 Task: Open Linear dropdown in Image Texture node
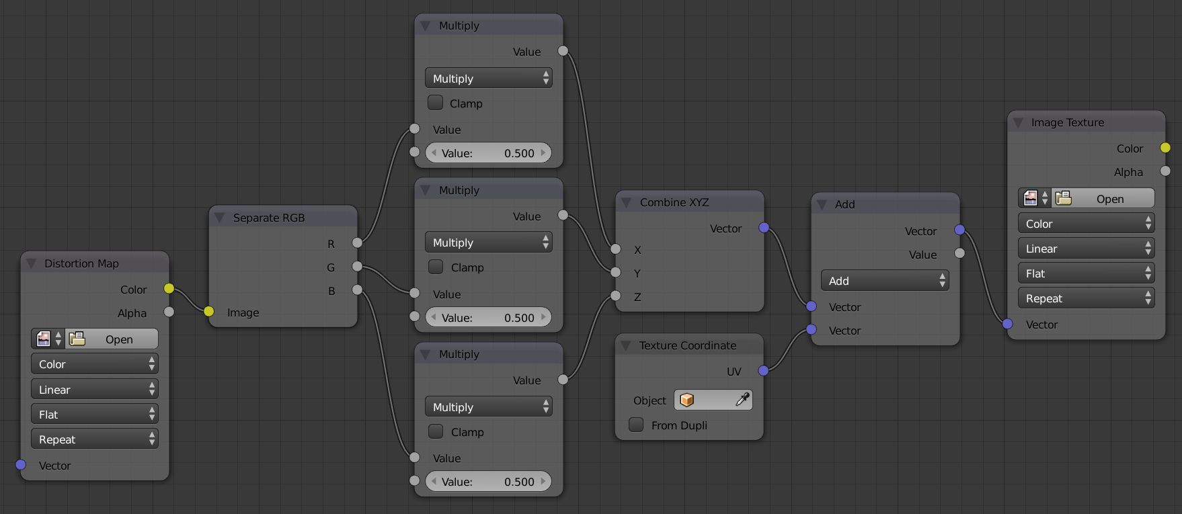click(x=1086, y=248)
